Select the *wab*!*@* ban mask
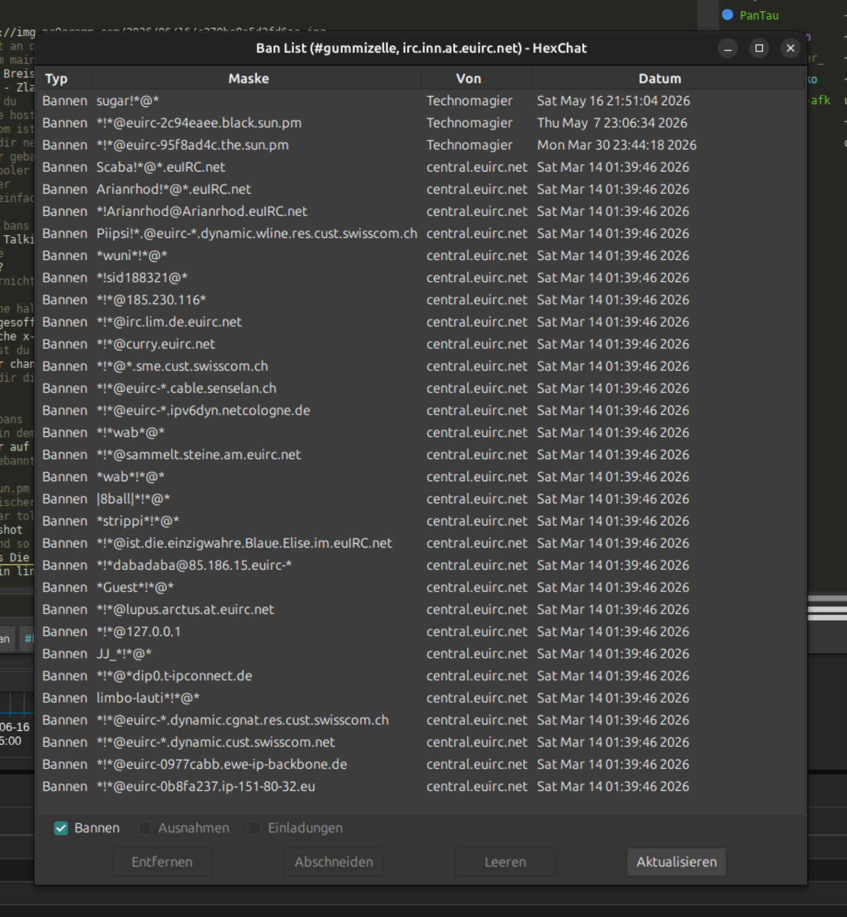 [130, 476]
